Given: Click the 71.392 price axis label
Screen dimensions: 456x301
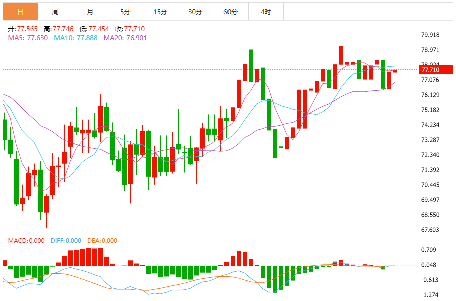Looking at the screenshot, I should point(430,170).
